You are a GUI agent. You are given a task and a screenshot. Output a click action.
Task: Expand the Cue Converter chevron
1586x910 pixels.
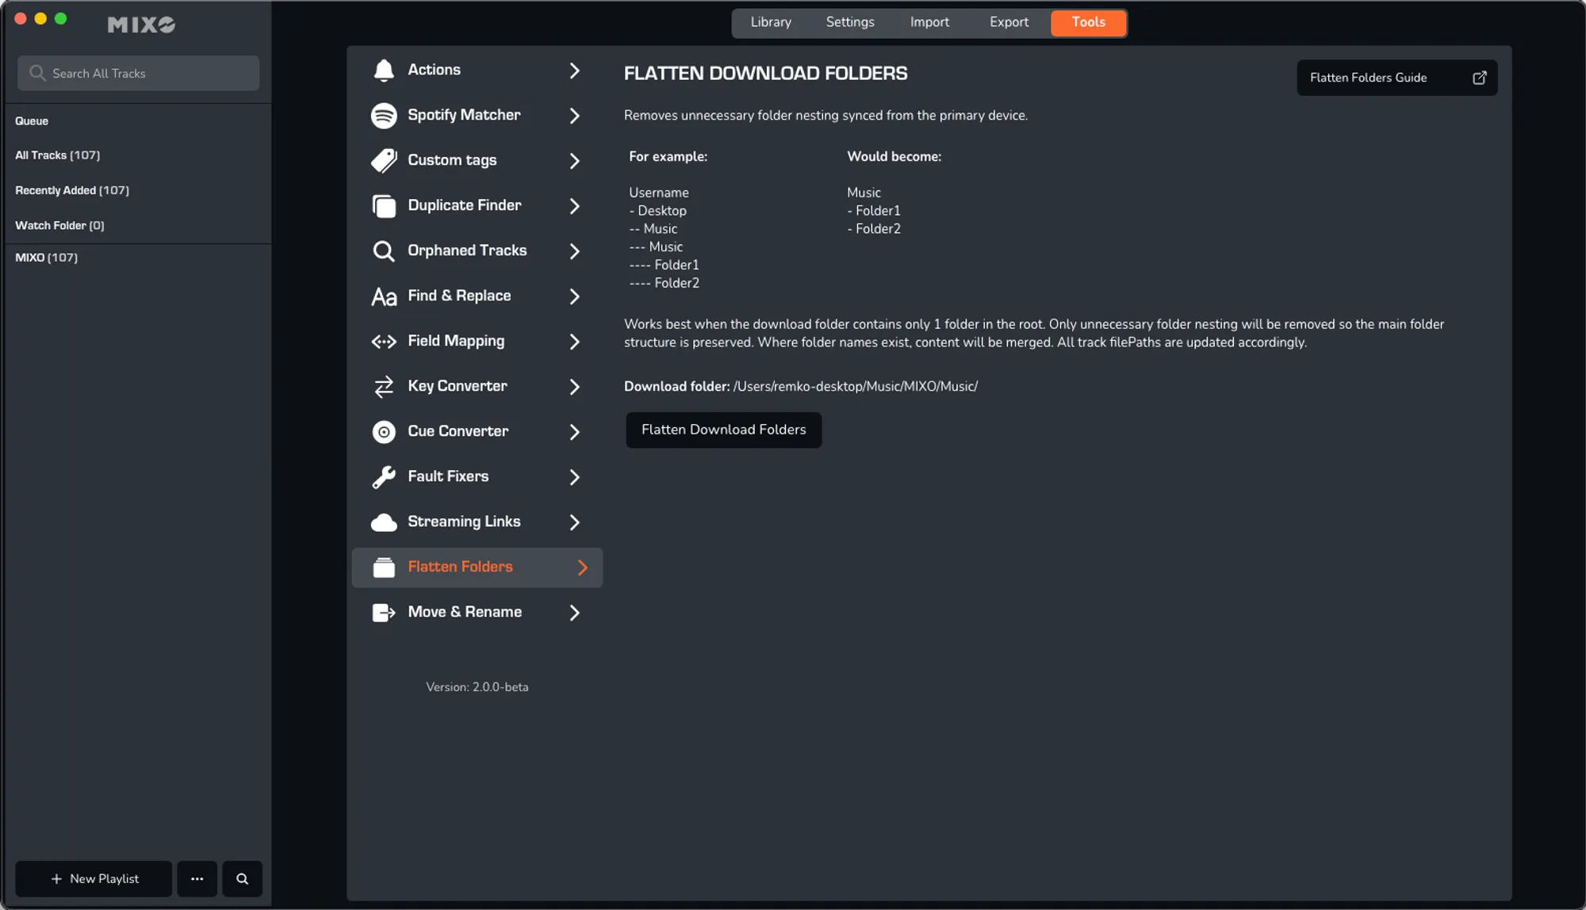(575, 432)
